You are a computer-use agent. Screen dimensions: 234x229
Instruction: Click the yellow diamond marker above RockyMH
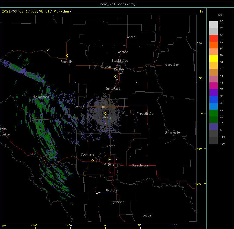click(x=68, y=55)
